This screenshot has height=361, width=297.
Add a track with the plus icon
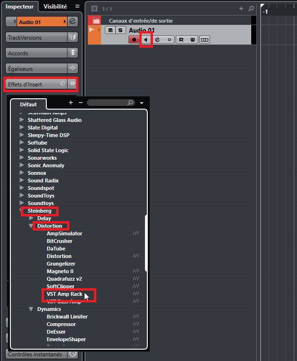click(x=241, y=9)
